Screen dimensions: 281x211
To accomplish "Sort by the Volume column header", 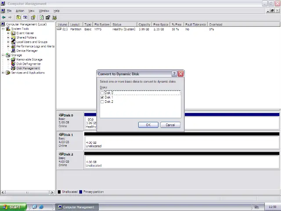I will [x=62, y=25].
